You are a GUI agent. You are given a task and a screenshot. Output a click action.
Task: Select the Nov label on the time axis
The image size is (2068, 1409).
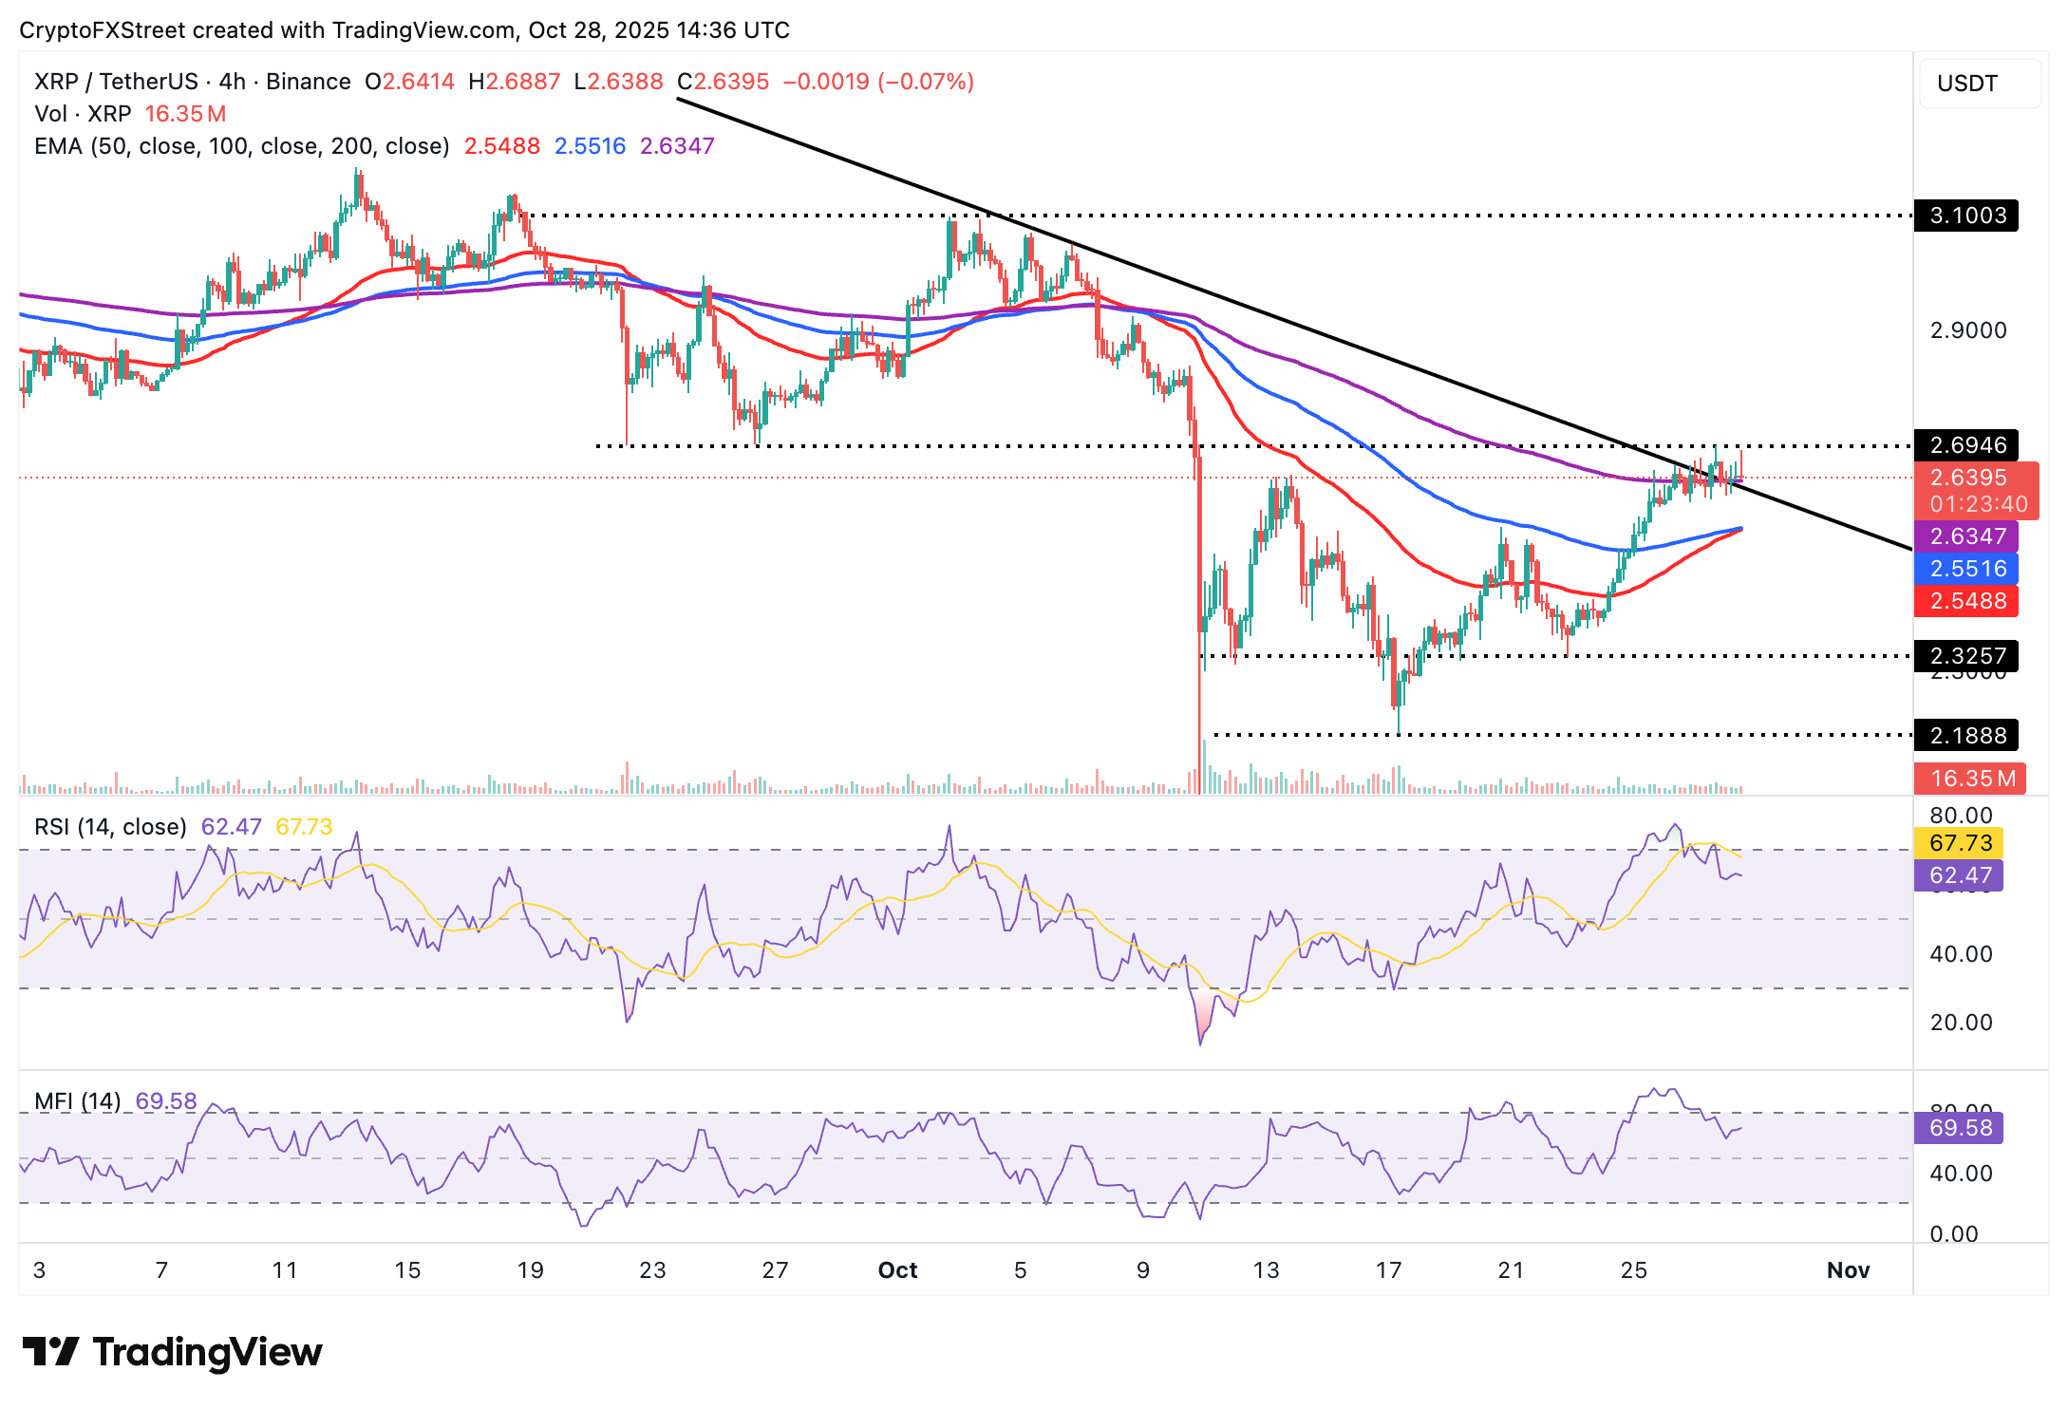click(x=1847, y=1269)
